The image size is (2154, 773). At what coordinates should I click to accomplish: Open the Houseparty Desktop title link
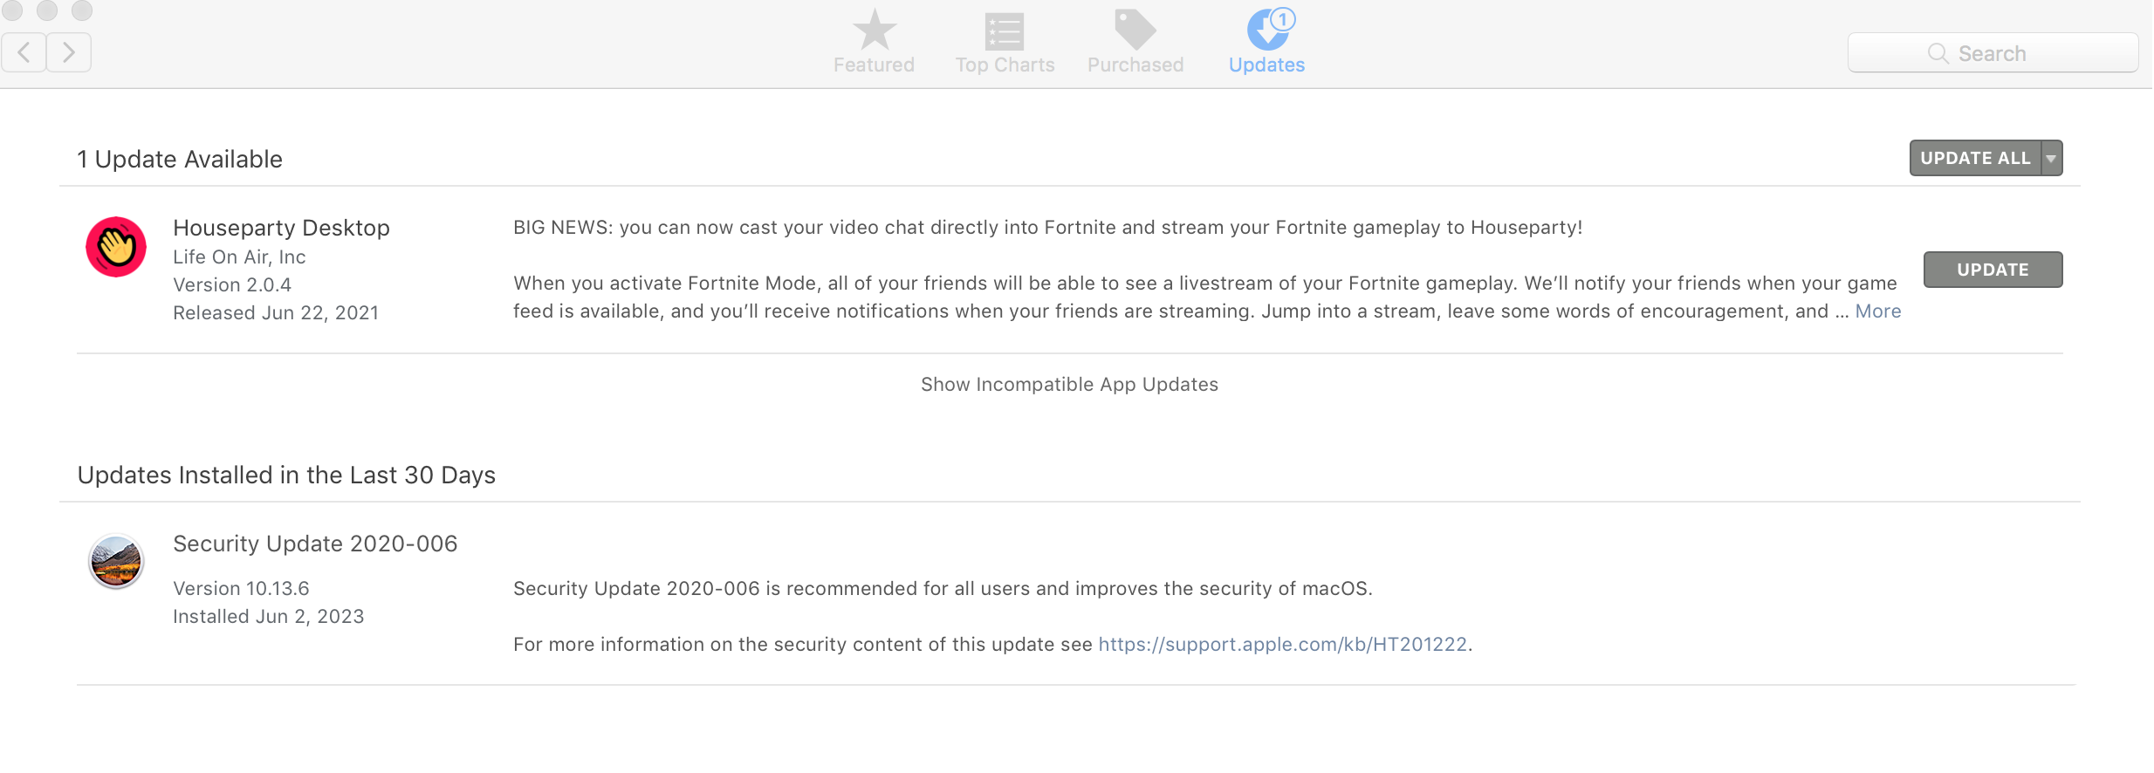point(281,228)
